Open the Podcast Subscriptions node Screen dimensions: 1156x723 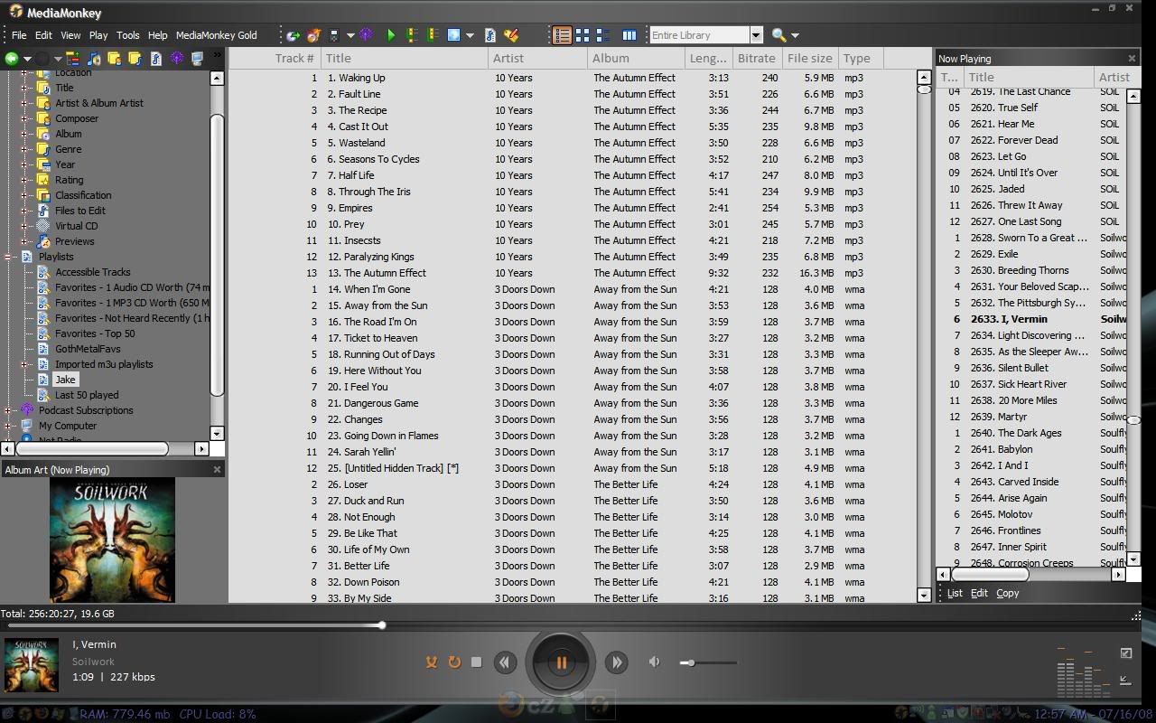85,410
